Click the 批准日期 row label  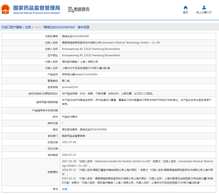point(53,142)
